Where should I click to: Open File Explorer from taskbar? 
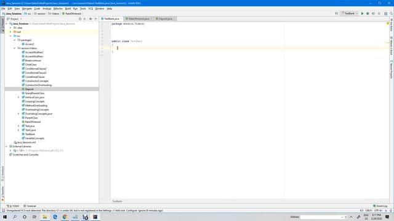click(x=45, y=217)
